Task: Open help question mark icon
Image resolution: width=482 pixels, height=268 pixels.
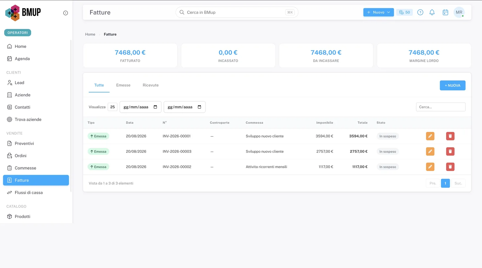Action: (x=420, y=12)
